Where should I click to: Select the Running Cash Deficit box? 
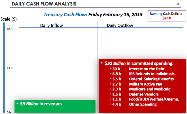[167, 16]
